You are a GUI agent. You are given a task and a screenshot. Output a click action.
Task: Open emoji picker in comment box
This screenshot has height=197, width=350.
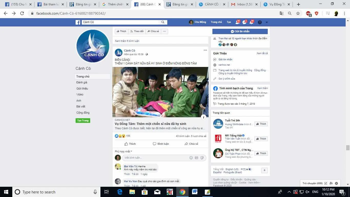[191, 158]
